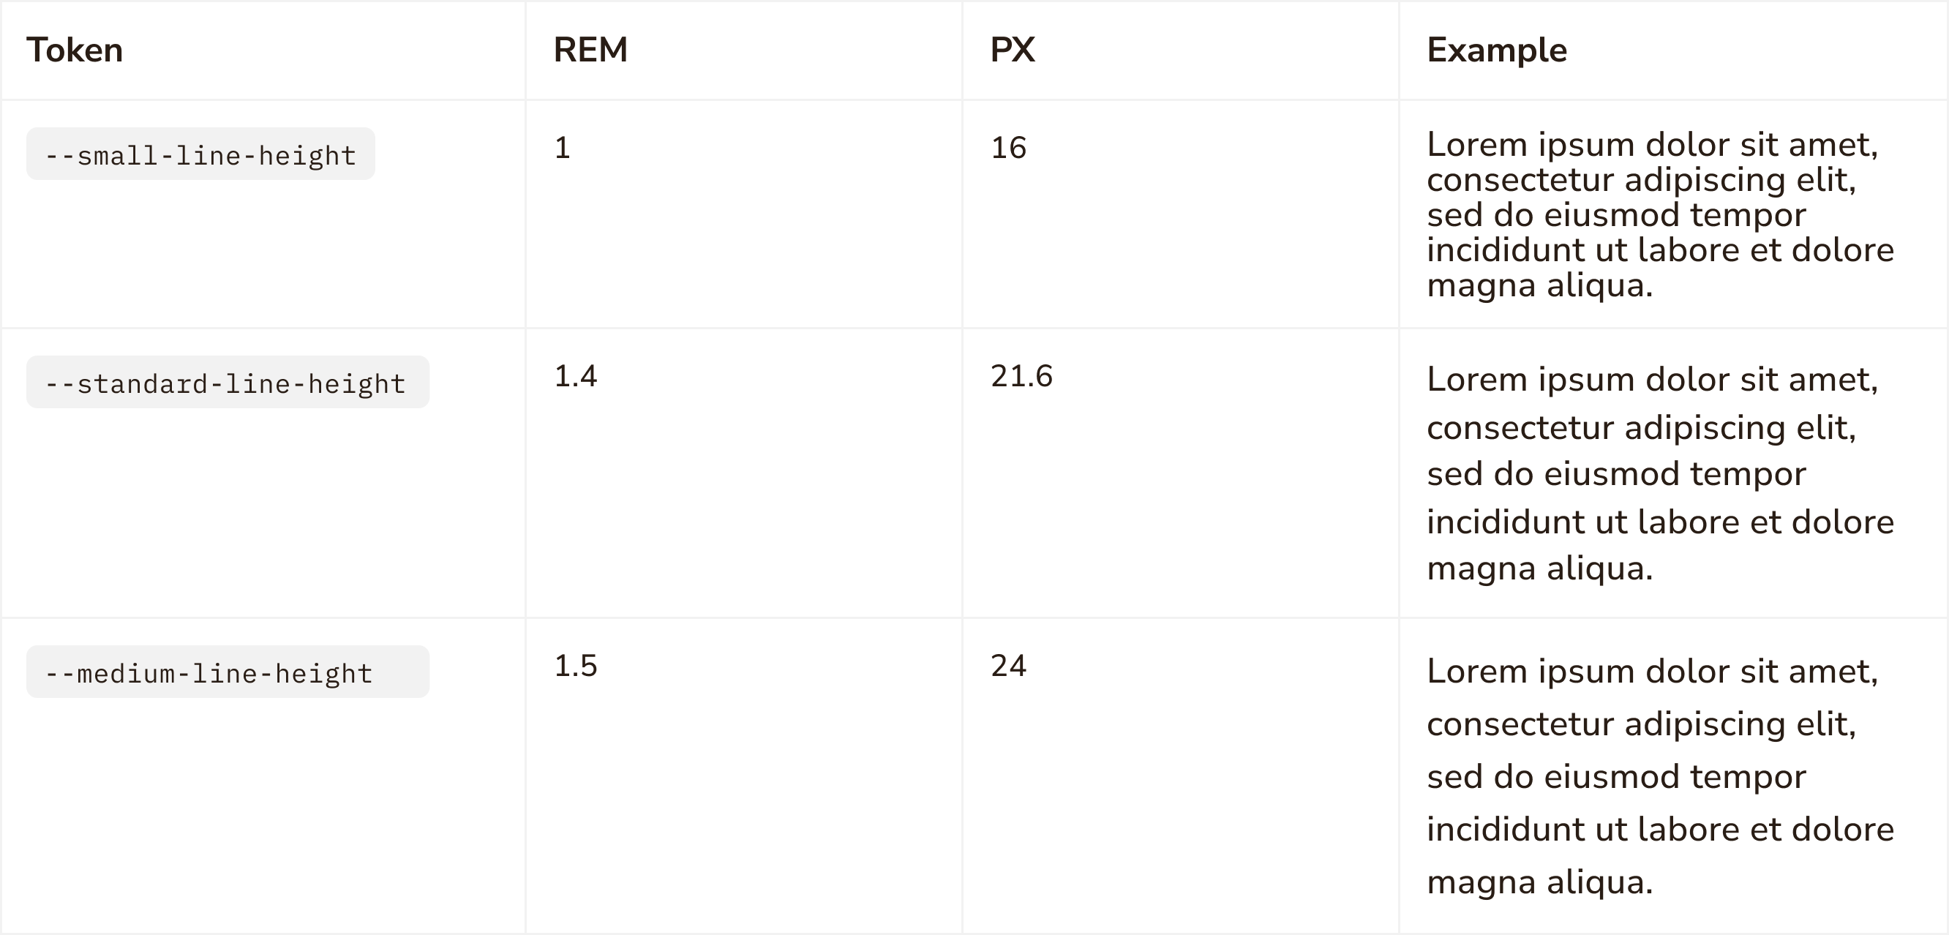Click the REM value 1.5
The image size is (1949, 935).
point(576,666)
